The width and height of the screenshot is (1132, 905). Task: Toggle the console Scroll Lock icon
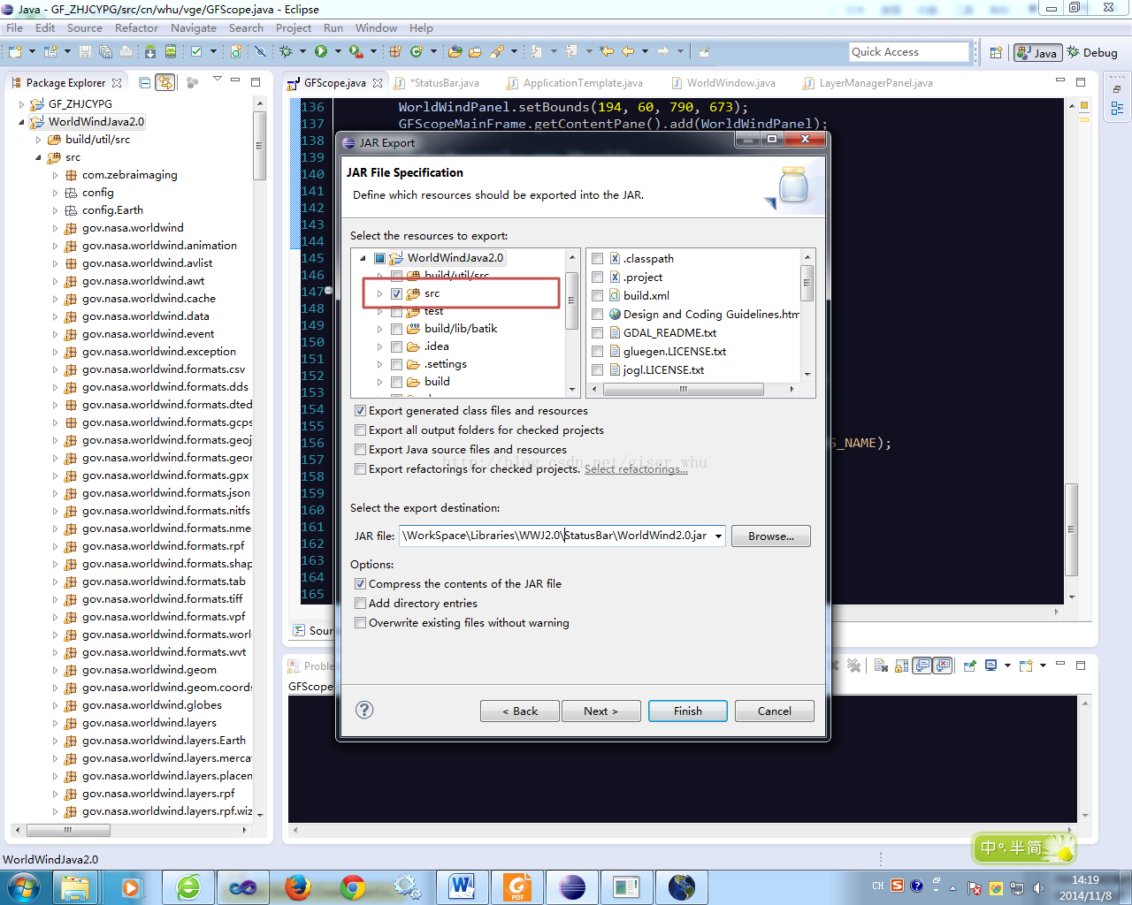901,665
